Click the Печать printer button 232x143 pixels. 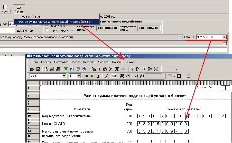(19, 9)
